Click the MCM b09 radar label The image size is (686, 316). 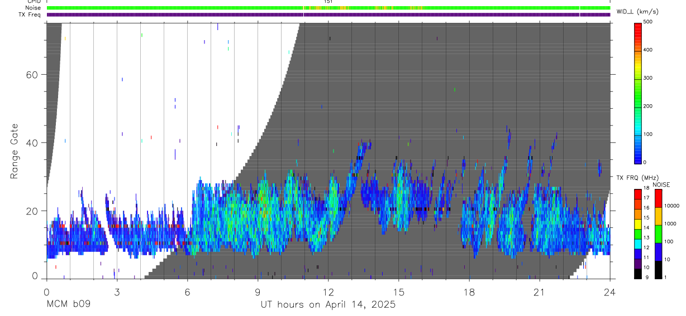click(68, 305)
